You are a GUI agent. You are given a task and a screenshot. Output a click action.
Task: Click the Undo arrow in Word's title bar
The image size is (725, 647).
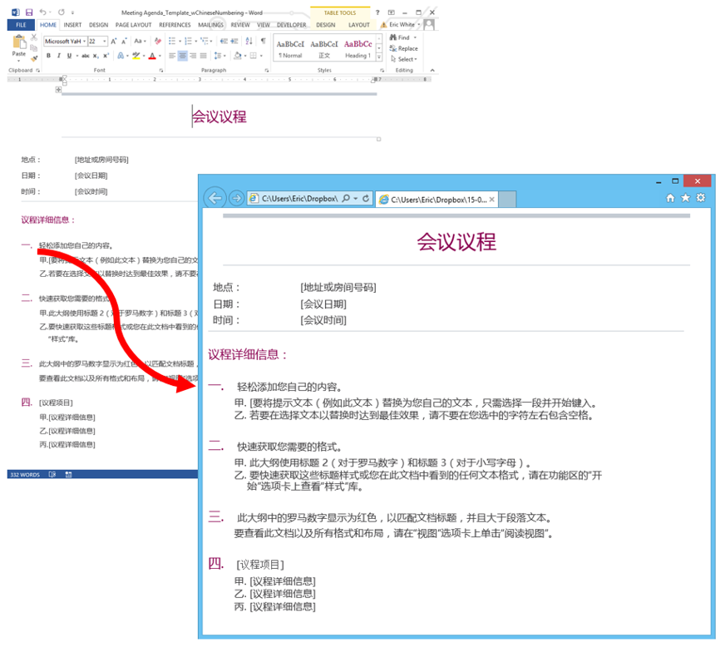pyautogui.click(x=42, y=12)
